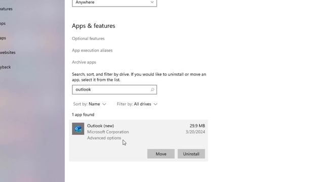Viewport: 324px width, 182px height.
Task: Click the Uninstall button for Outlook
Action: [x=191, y=154]
